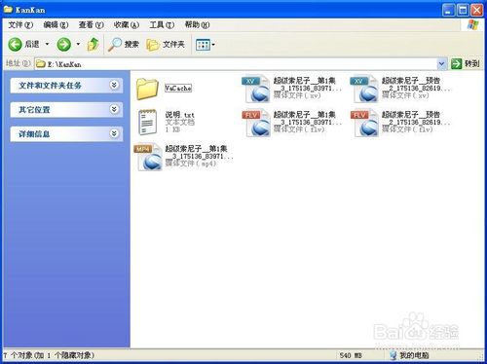
Task: Click the 转到 (Go) button
Action: click(x=466, y=63)
